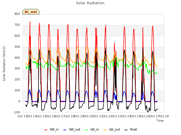Toggle the SW_in legend entry
Screen dimensions: 181x135
pyautogui.click(x=51, y=129)
